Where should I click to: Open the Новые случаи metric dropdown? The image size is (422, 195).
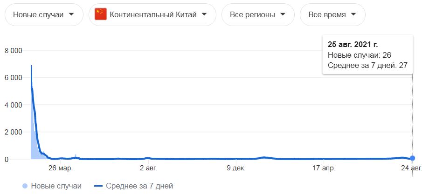pos(44,14)
